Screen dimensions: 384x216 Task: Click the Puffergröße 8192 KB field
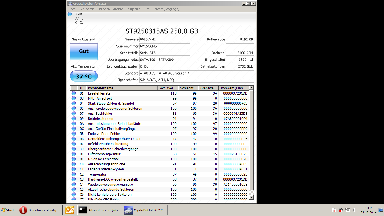(x=240, y=39)
